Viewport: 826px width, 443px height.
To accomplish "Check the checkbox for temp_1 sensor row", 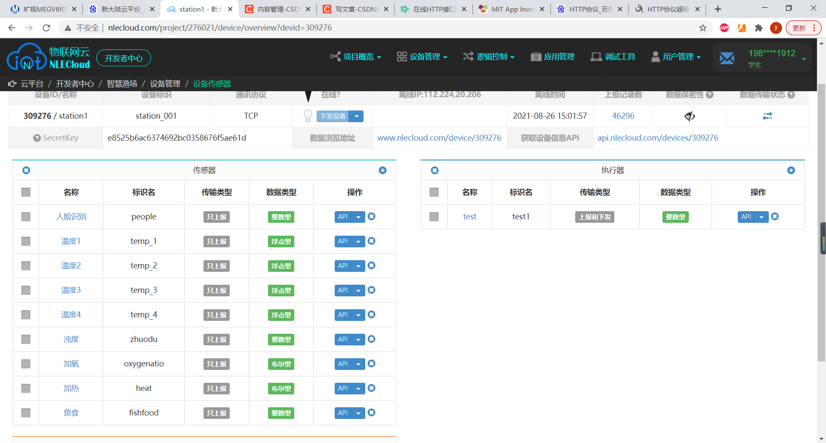I will tap(26, 241).
